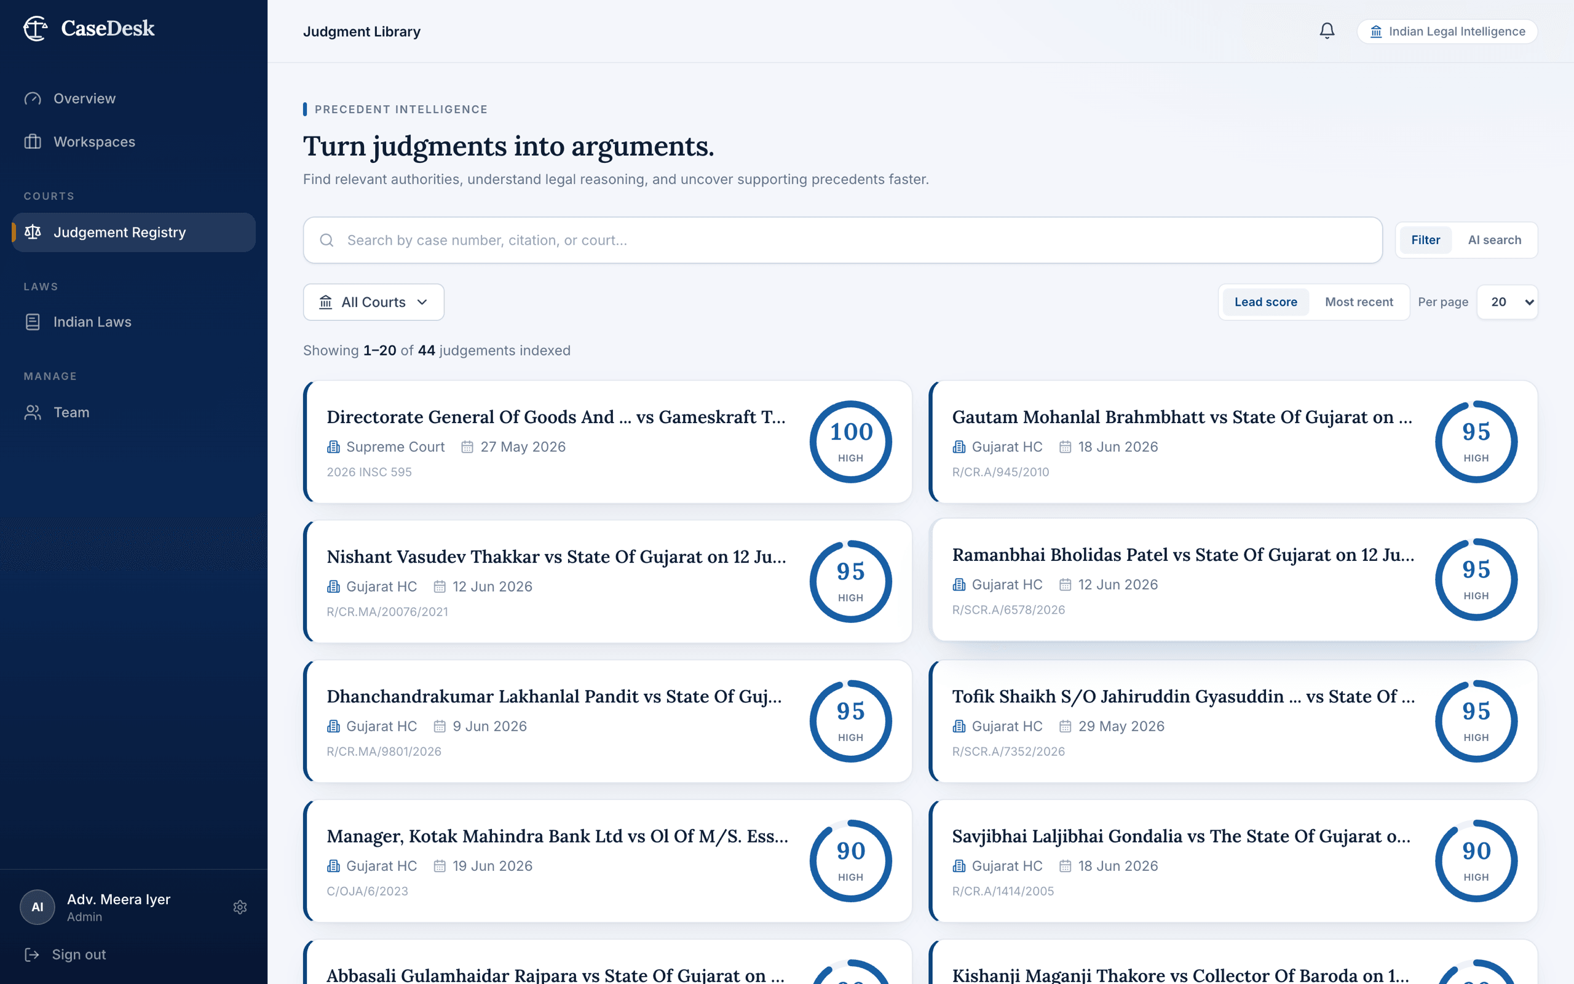Click the calendar icon beside 9 Jun 2026
The image size is (1574, 984).
[x=440, y=726]
